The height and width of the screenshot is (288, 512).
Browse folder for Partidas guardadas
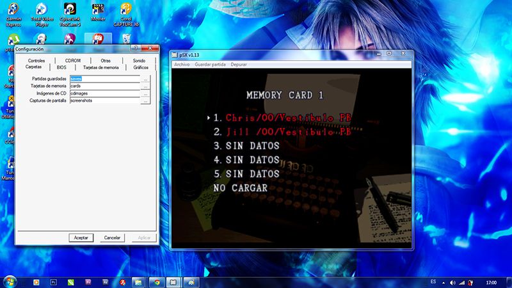[145, 79]
